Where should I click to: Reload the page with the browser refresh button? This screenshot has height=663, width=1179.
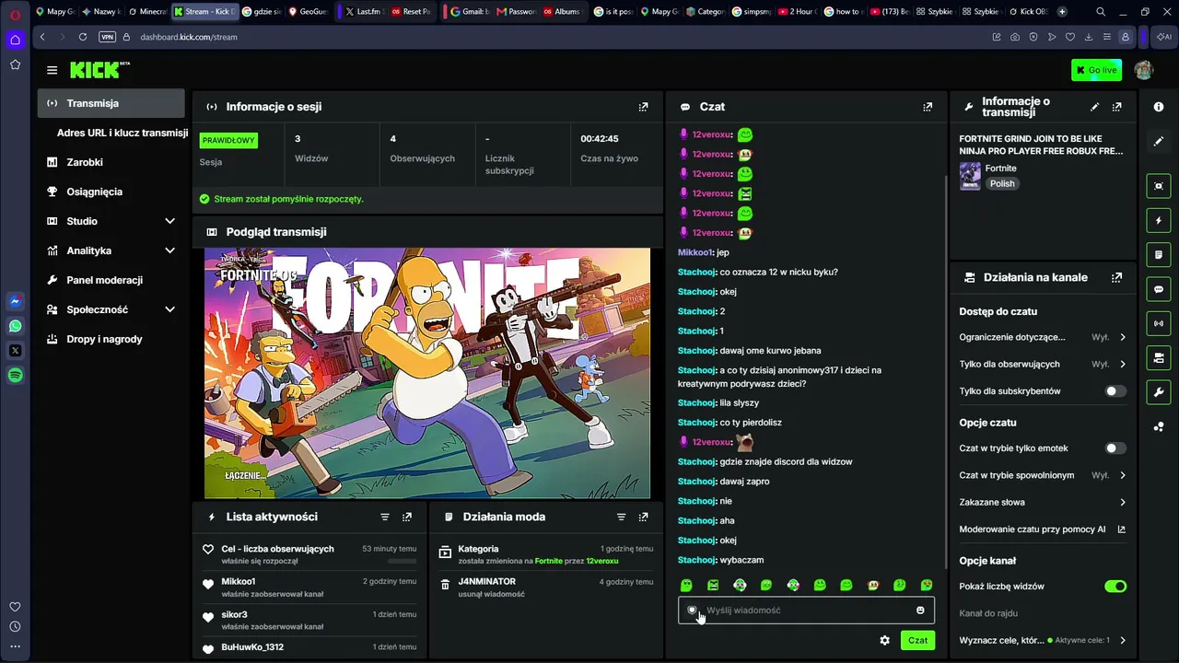tap(83, 37)
